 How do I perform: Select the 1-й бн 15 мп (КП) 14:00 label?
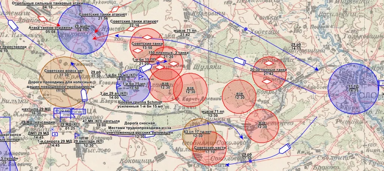[121, 77]
